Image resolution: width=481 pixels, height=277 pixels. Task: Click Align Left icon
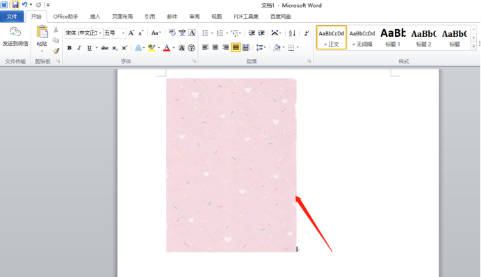coord(206,47)
